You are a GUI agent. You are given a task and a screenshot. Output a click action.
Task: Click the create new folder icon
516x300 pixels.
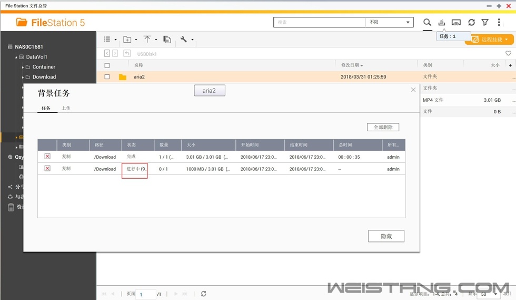(x=127, y=40)
